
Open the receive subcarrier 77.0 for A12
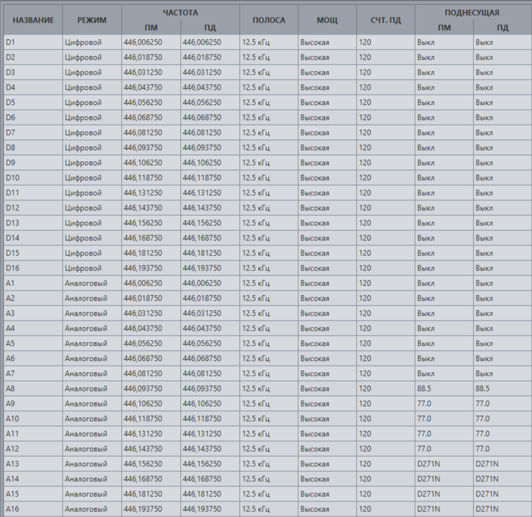(x=444, y=449)
